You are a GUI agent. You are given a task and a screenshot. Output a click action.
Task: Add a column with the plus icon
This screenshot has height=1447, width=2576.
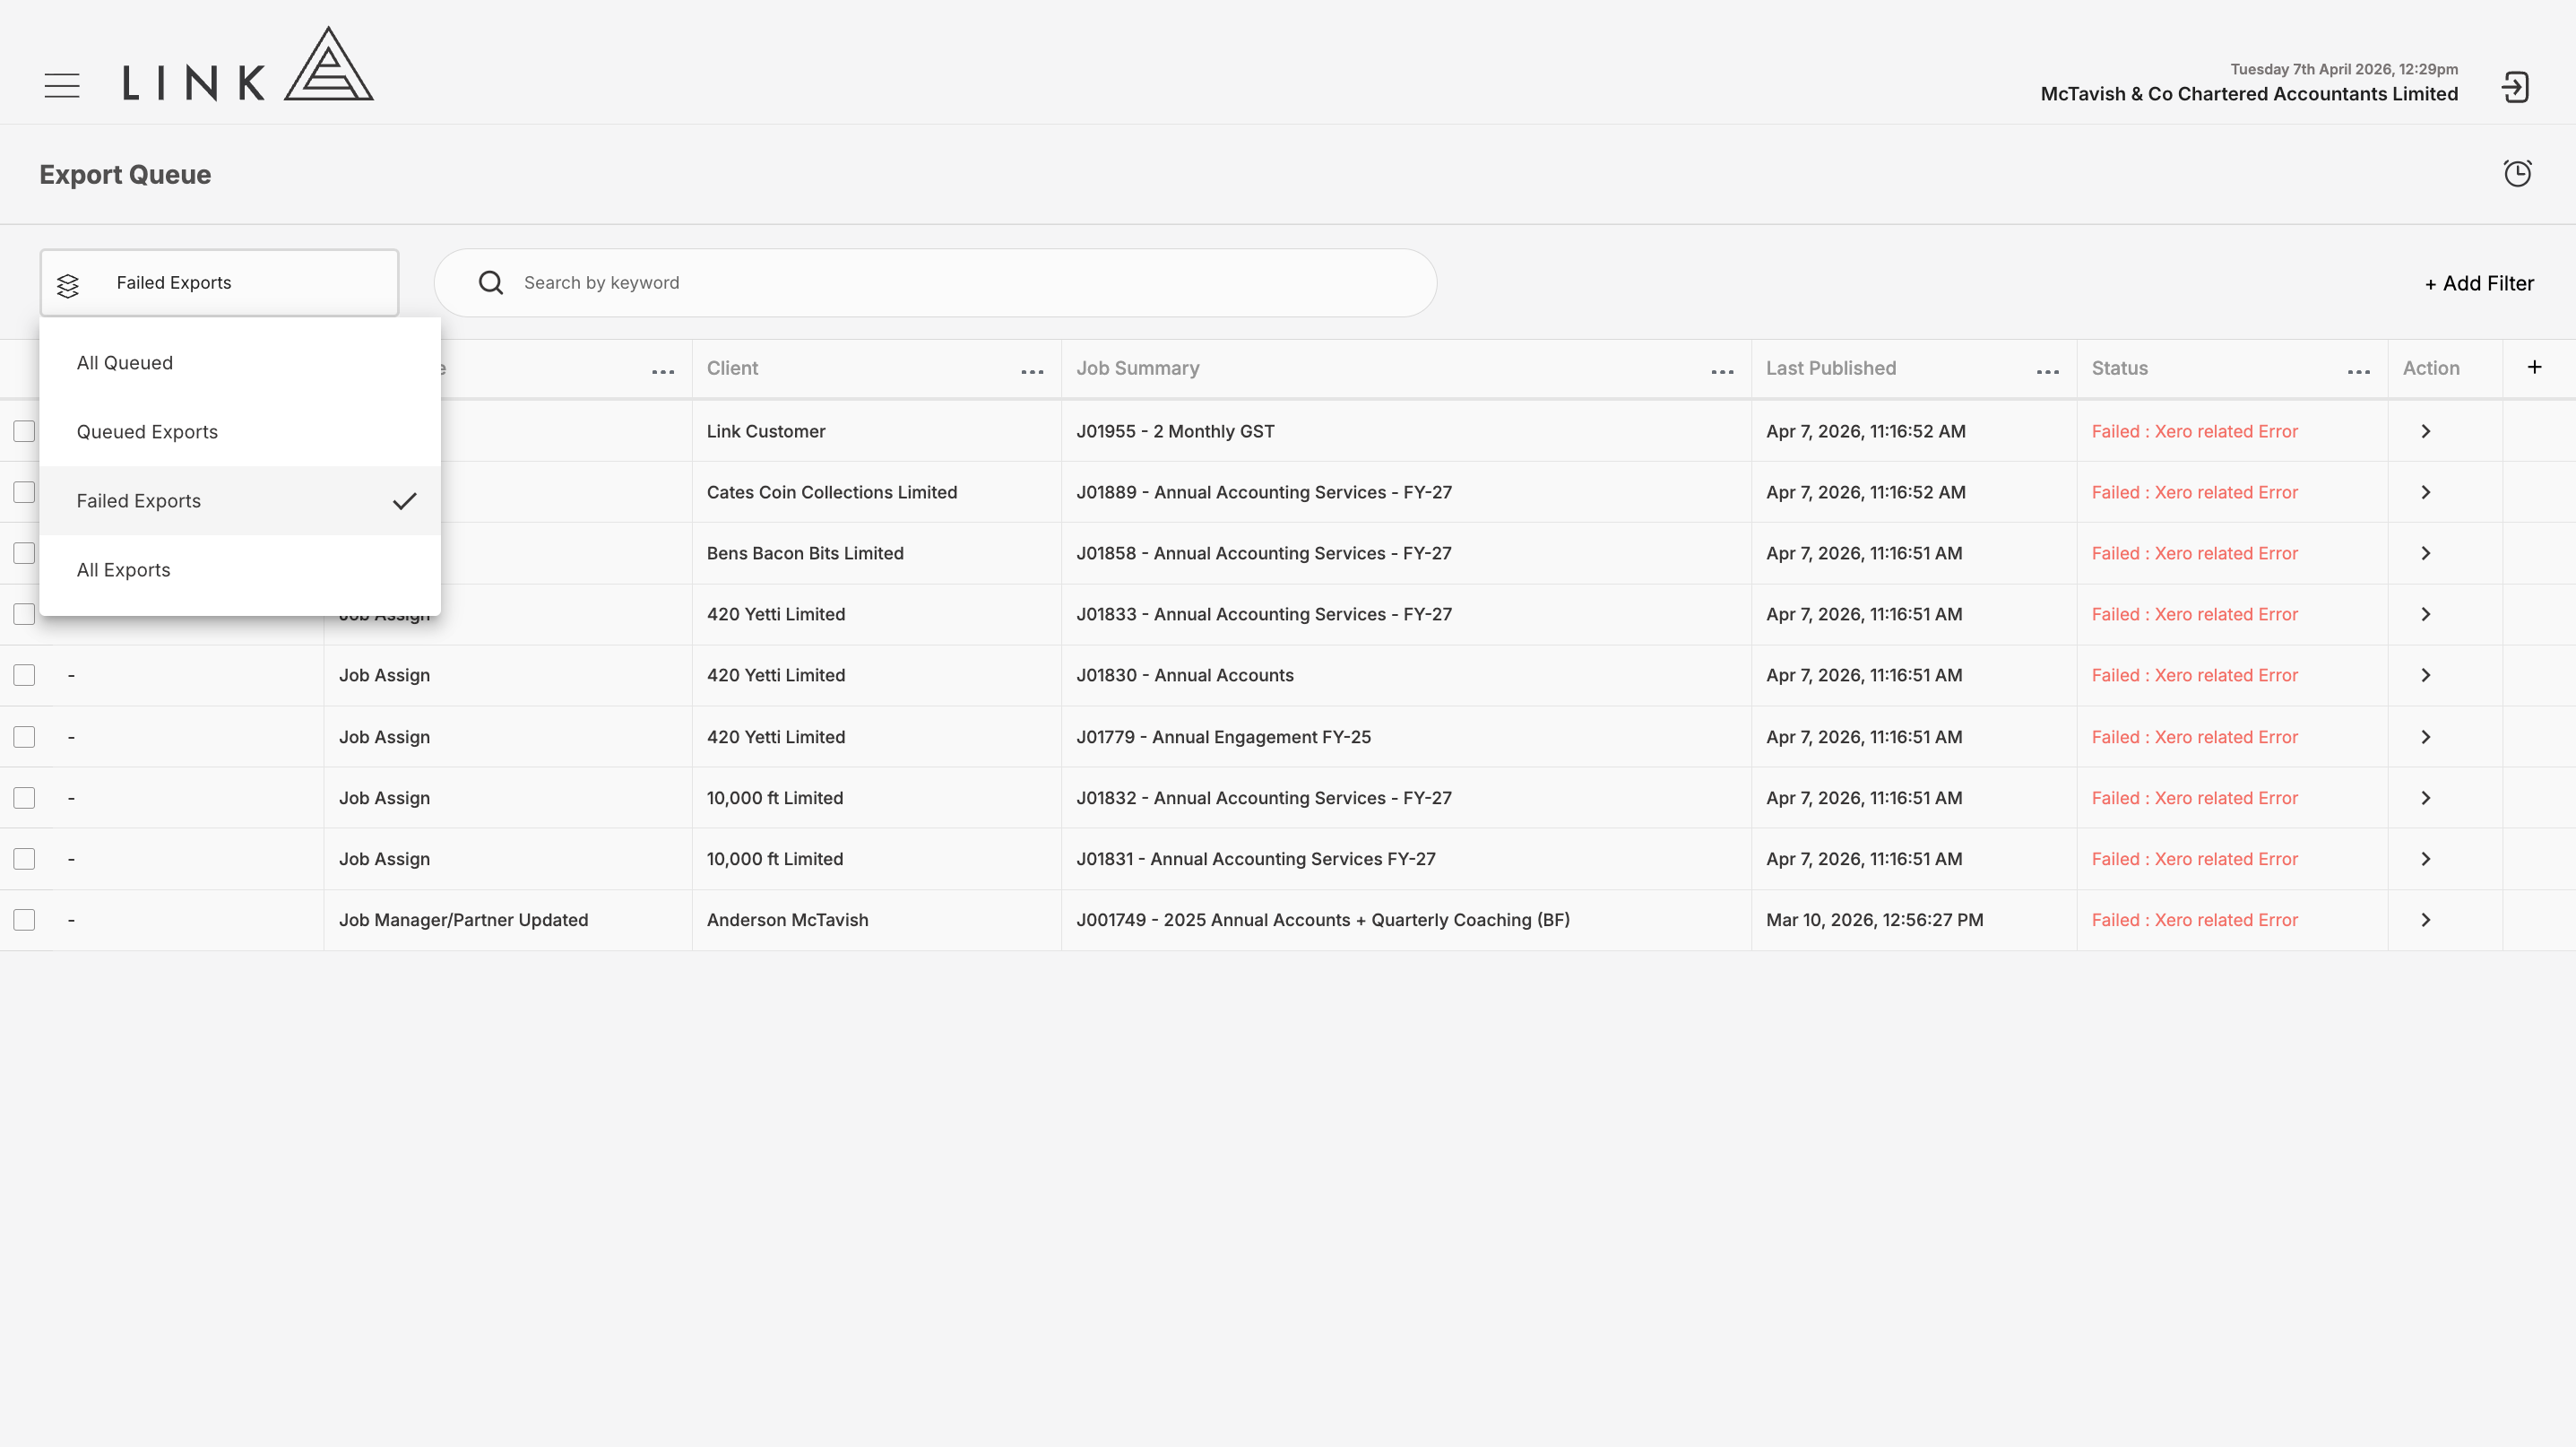pyautogui.click(x=2534, y=367)
